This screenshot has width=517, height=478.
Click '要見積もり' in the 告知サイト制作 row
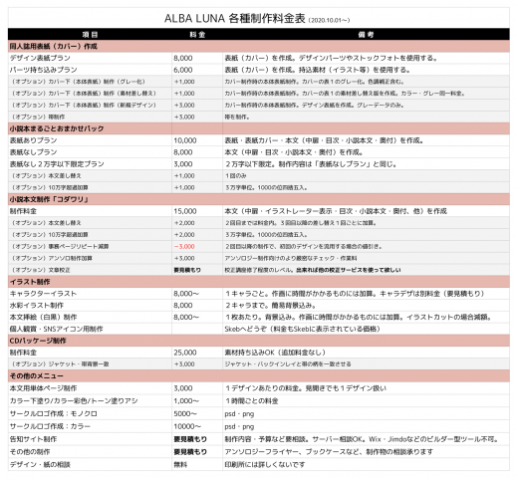click(x=190, y=439)
